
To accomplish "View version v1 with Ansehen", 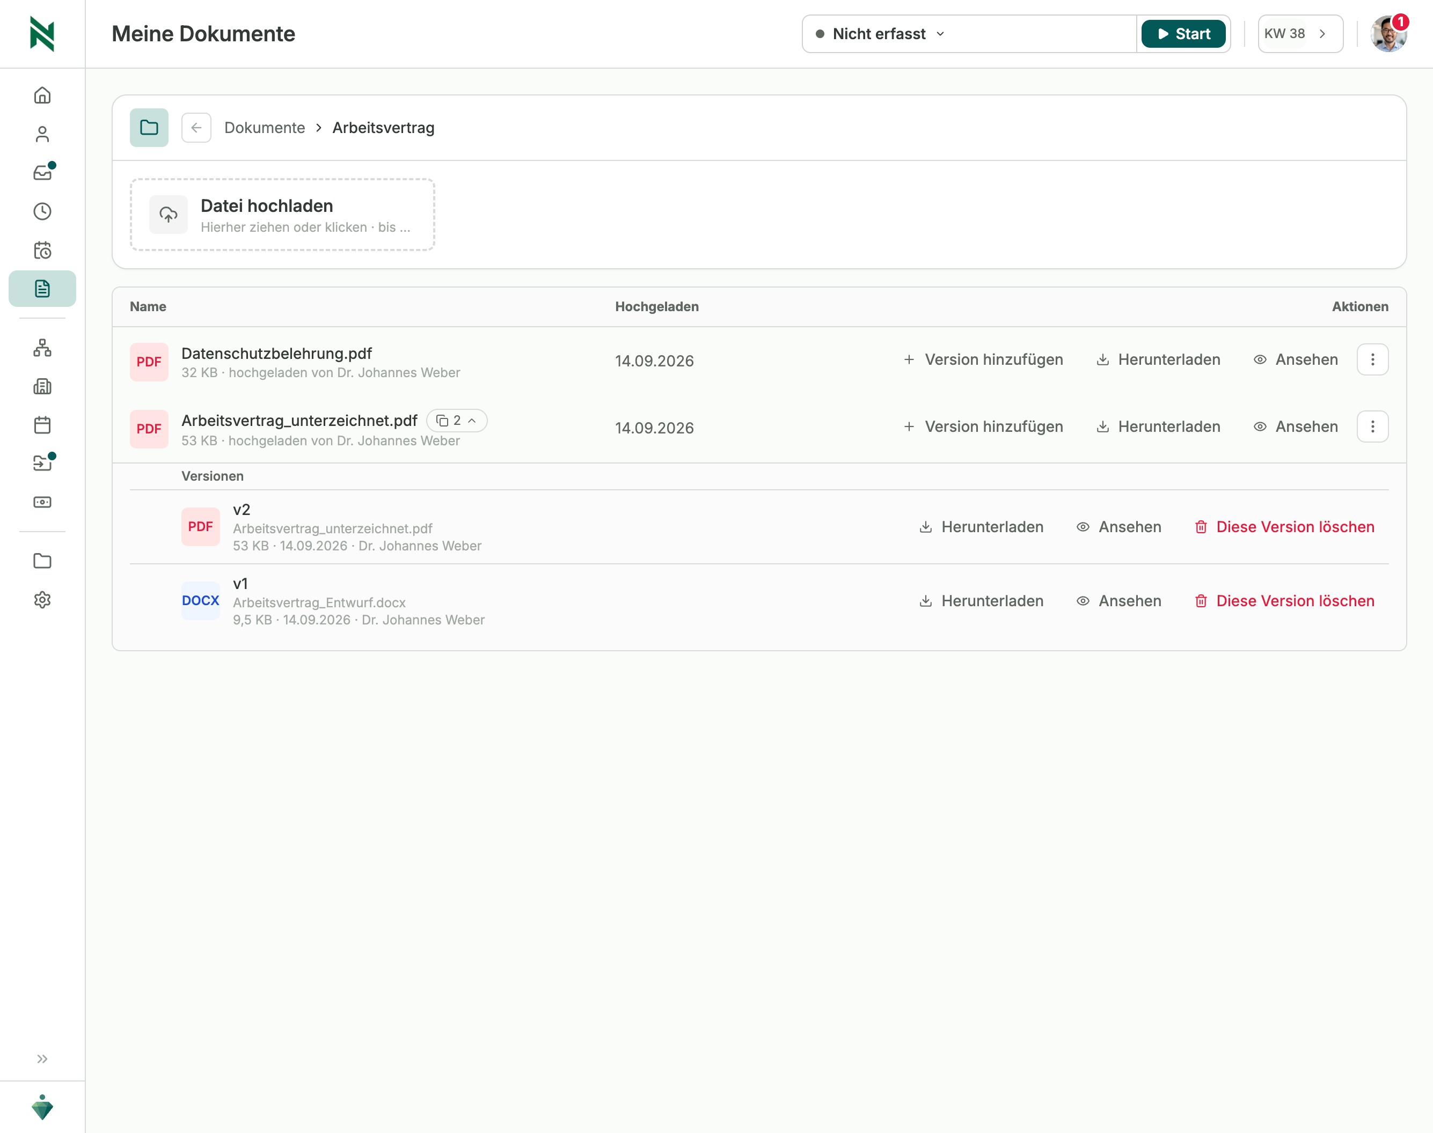I will coord(1119,601).
